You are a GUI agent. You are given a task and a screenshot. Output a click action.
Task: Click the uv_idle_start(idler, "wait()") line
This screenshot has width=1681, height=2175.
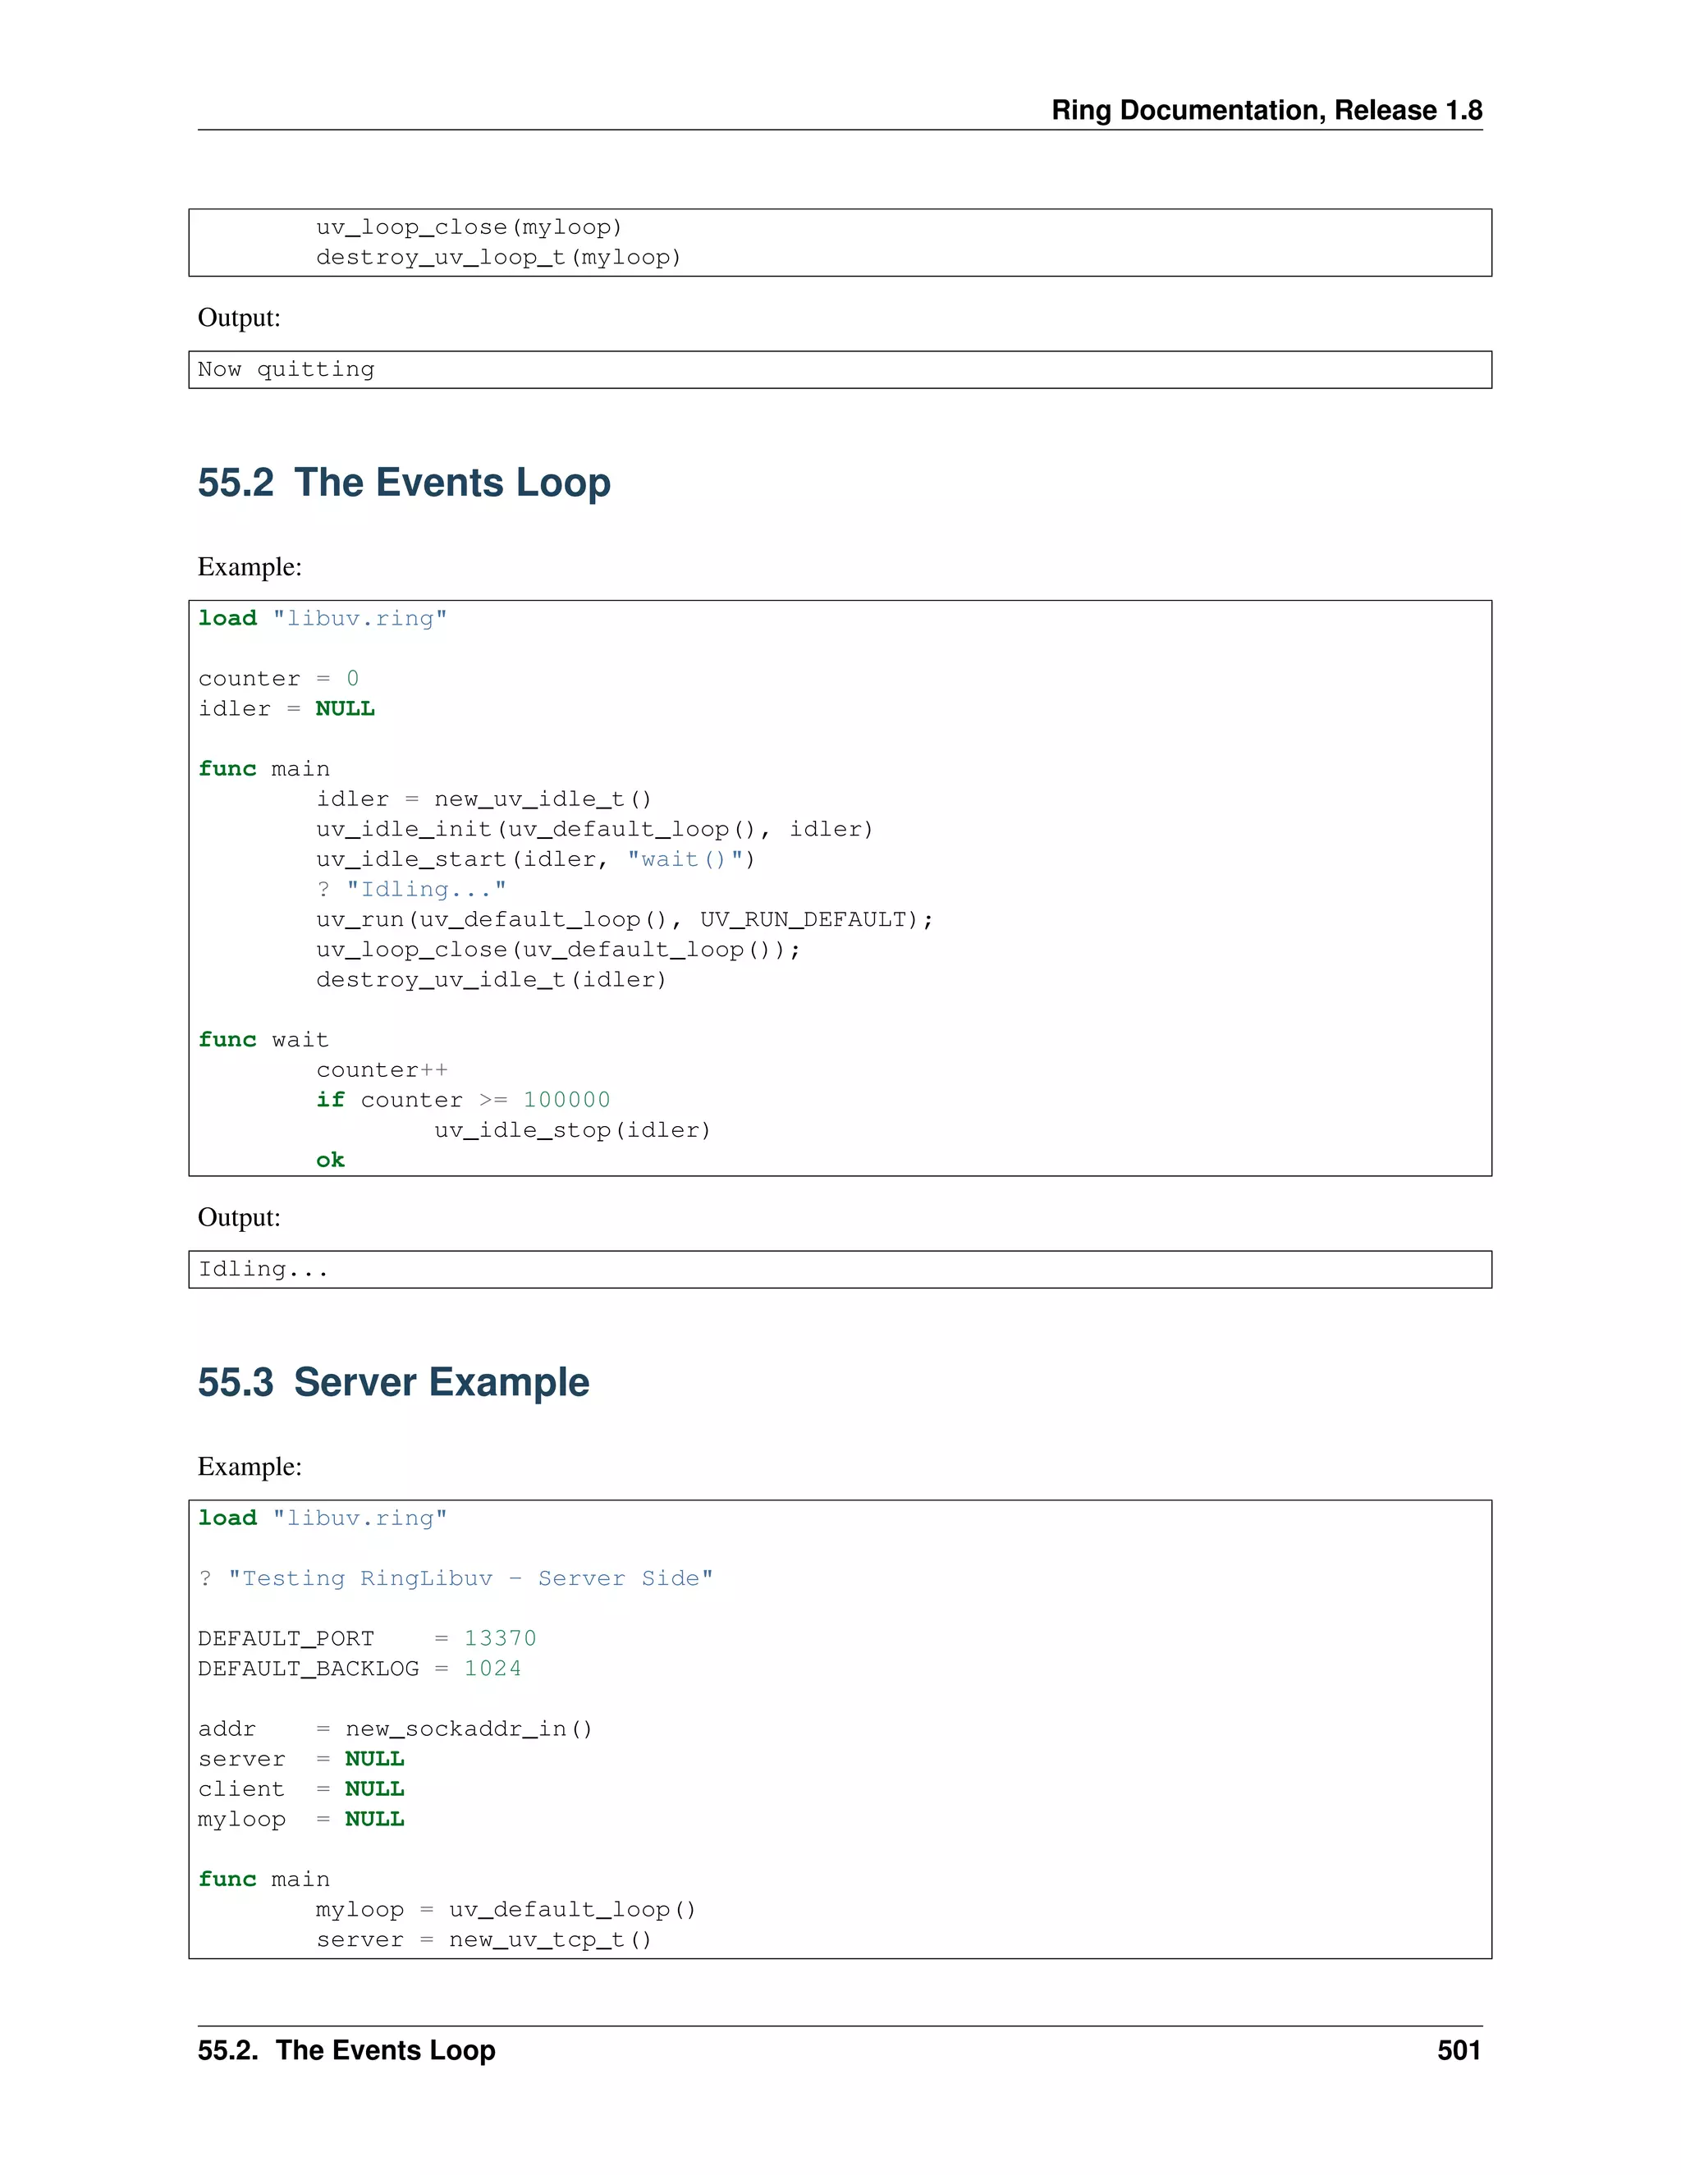(x=535, y=859)
